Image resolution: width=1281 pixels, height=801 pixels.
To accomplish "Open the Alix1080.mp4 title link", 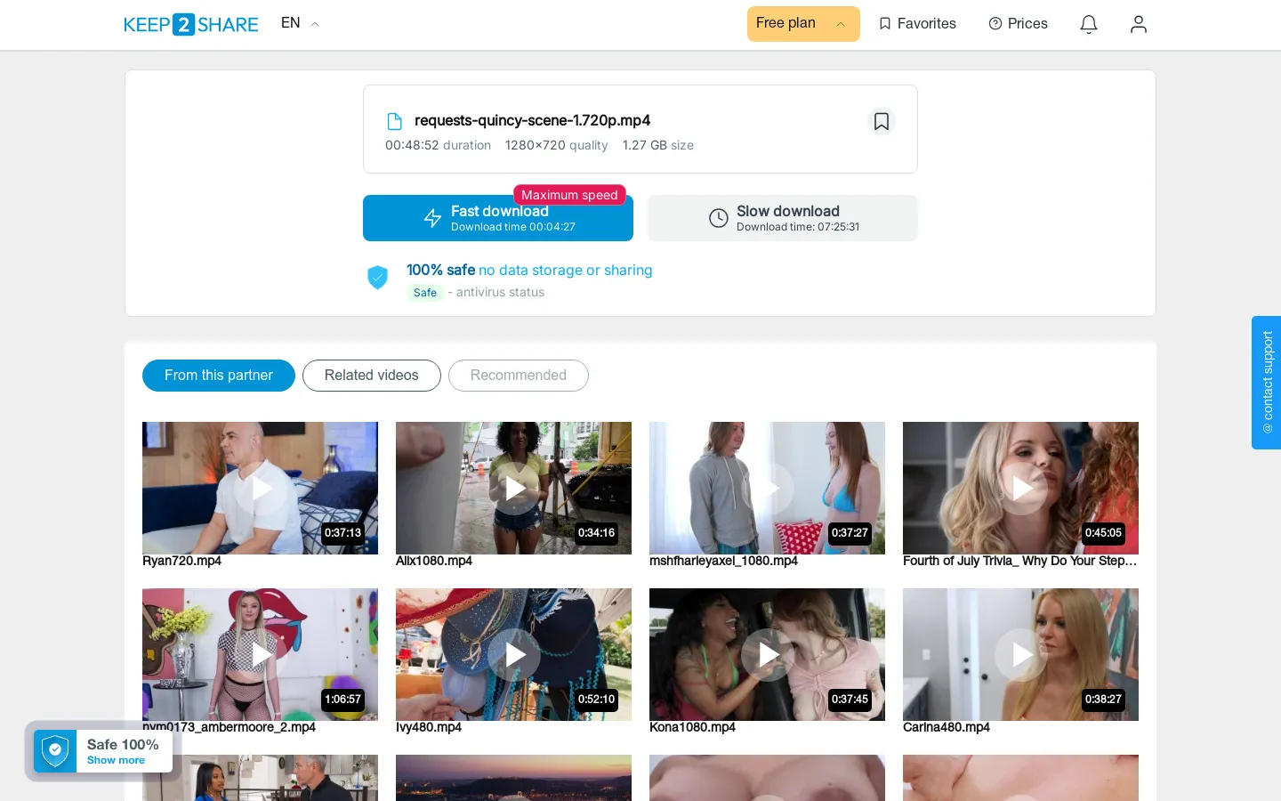I will 434,561.
